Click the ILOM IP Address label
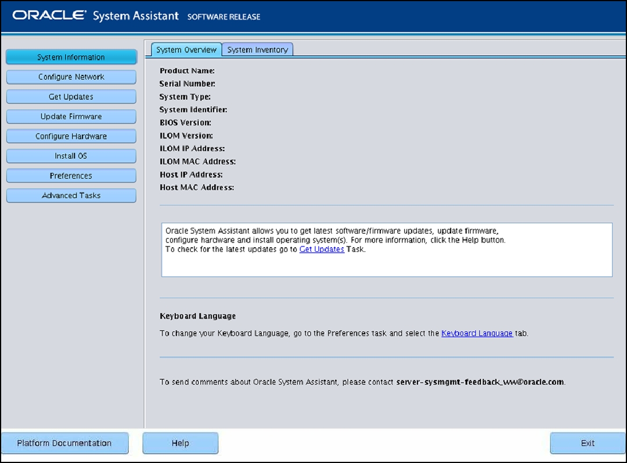The height and width of the screenshot is (463, 627). tap(192, 149)
